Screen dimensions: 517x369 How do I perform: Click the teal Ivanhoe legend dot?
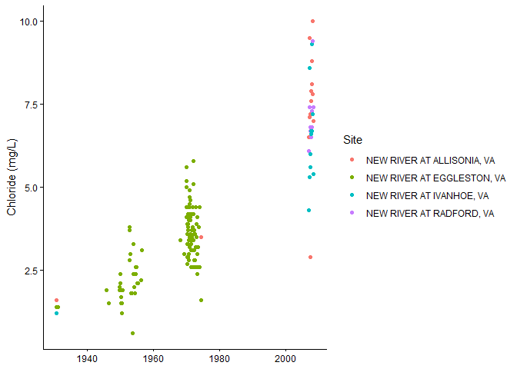tap(352, 195)
